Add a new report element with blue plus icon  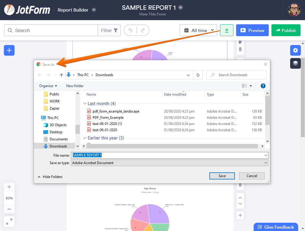click(9, 50)
